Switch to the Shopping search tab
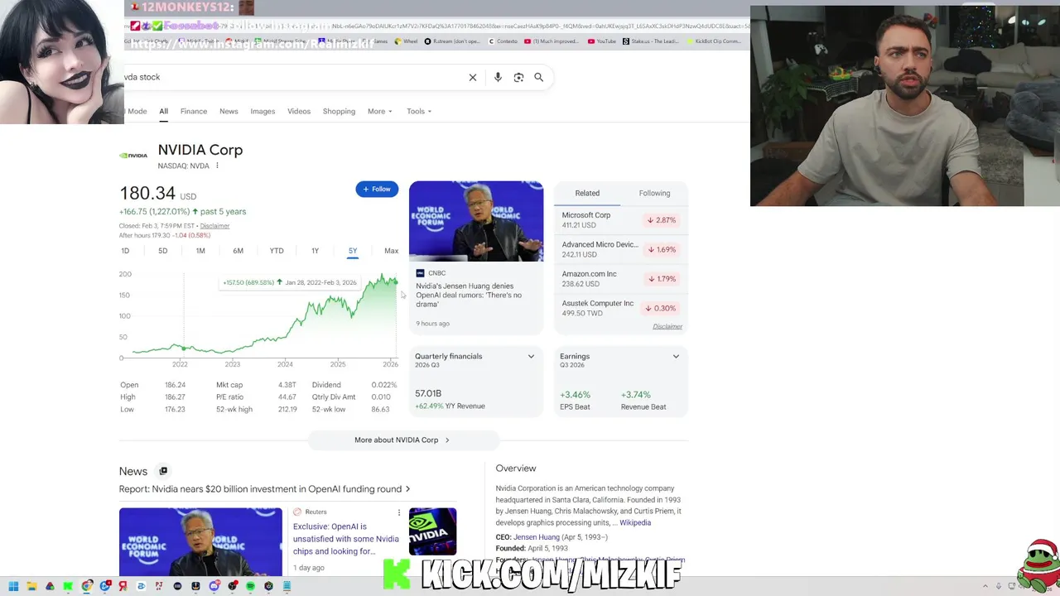 [x=339, y=111]
